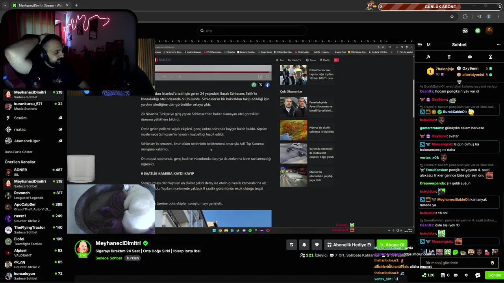The image size is (504, 283).
Task: Open dk_qq recommended channel
Action: [x=33, y=264]
